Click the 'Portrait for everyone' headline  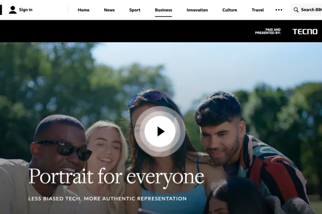[116, 177]
